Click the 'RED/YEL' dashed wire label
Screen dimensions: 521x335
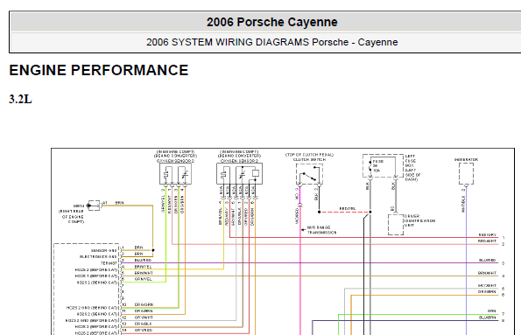point(348,208)
